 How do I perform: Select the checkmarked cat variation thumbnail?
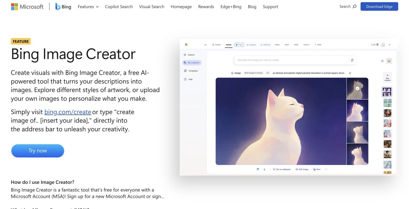[x=357, y=89]
